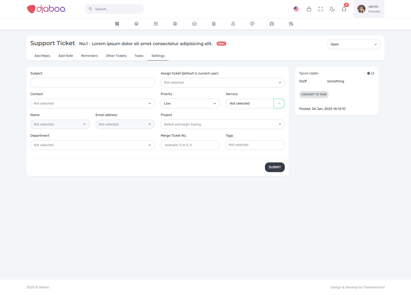Expand the Department dropdown
This screenshot has height=295, width=411.
pyautogui.click(x=92, y=145)
